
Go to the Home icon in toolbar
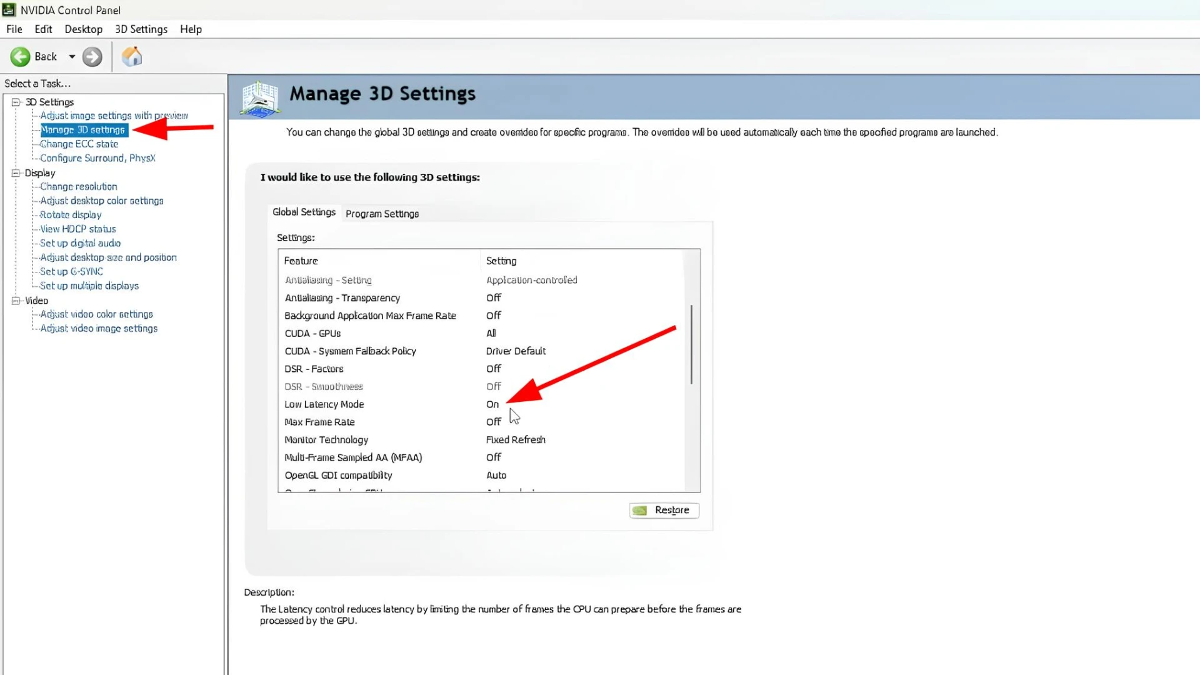pos(132,57)
